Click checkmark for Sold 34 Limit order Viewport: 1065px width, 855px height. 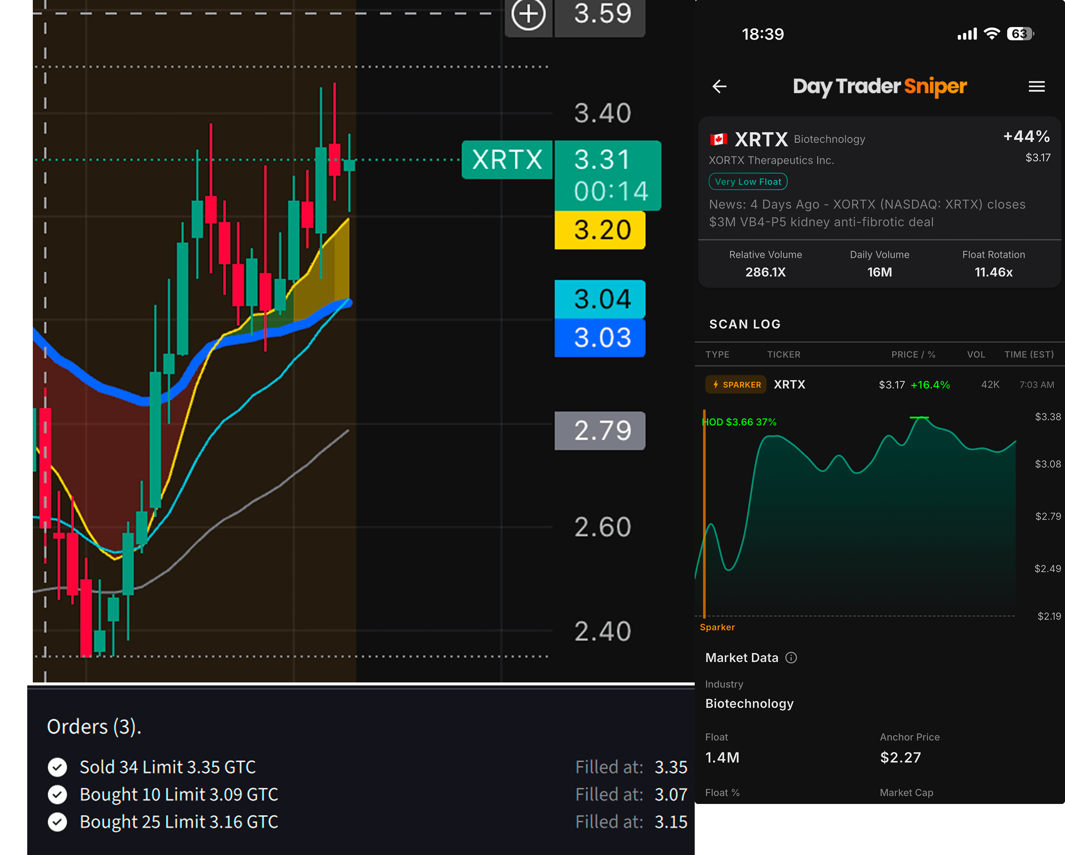57,767
